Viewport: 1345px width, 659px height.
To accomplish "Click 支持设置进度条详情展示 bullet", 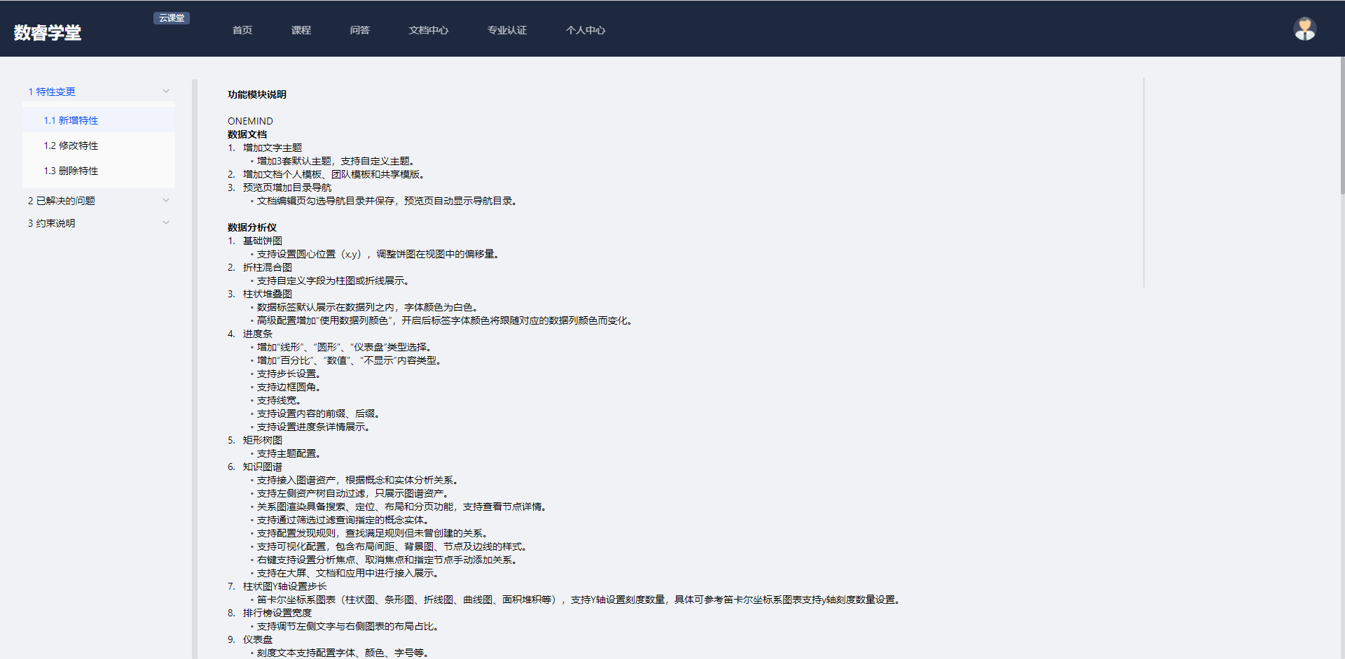I will tap(313, 427).
